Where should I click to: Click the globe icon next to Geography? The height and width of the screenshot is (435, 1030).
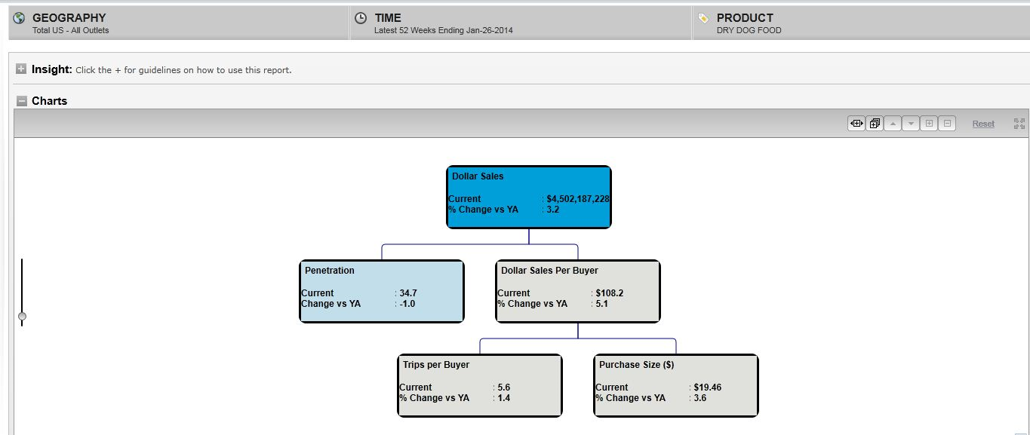pyautogui.click(x=20, y=17)
